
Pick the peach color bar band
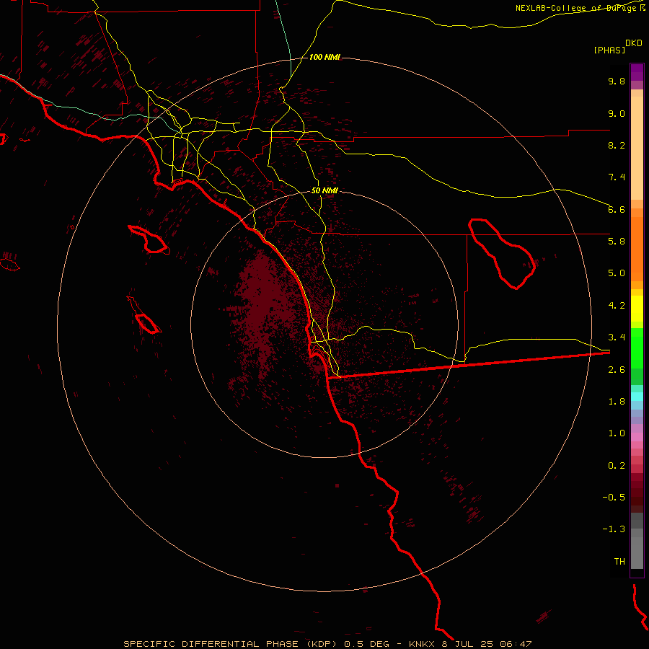(637, 148)
